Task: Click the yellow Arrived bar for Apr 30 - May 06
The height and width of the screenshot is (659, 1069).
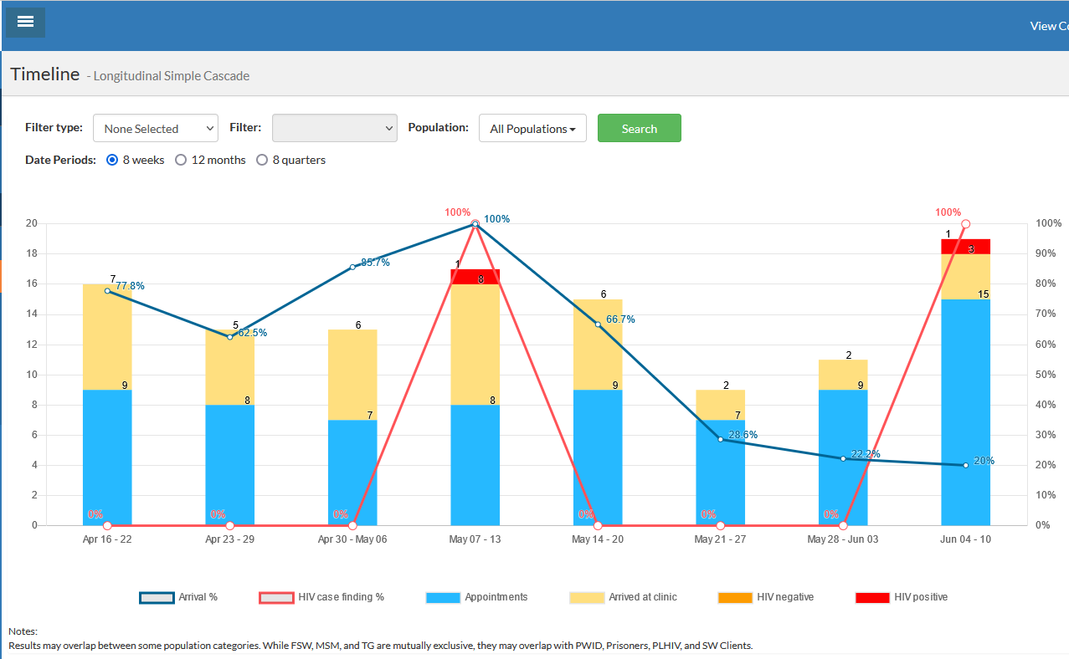Action: tap(352, 374)
